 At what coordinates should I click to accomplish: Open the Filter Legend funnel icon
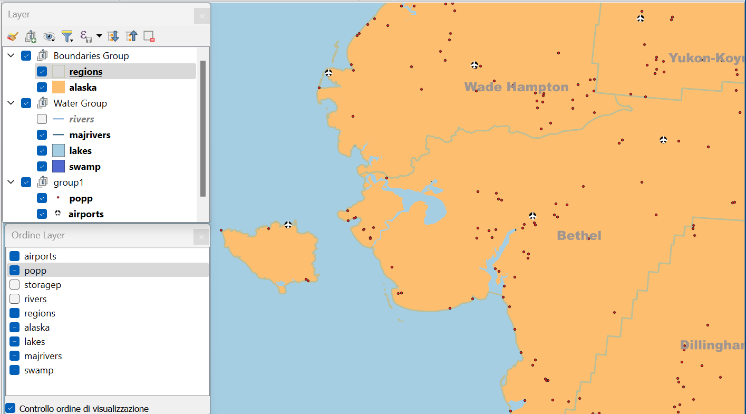[x=67, y=36]
